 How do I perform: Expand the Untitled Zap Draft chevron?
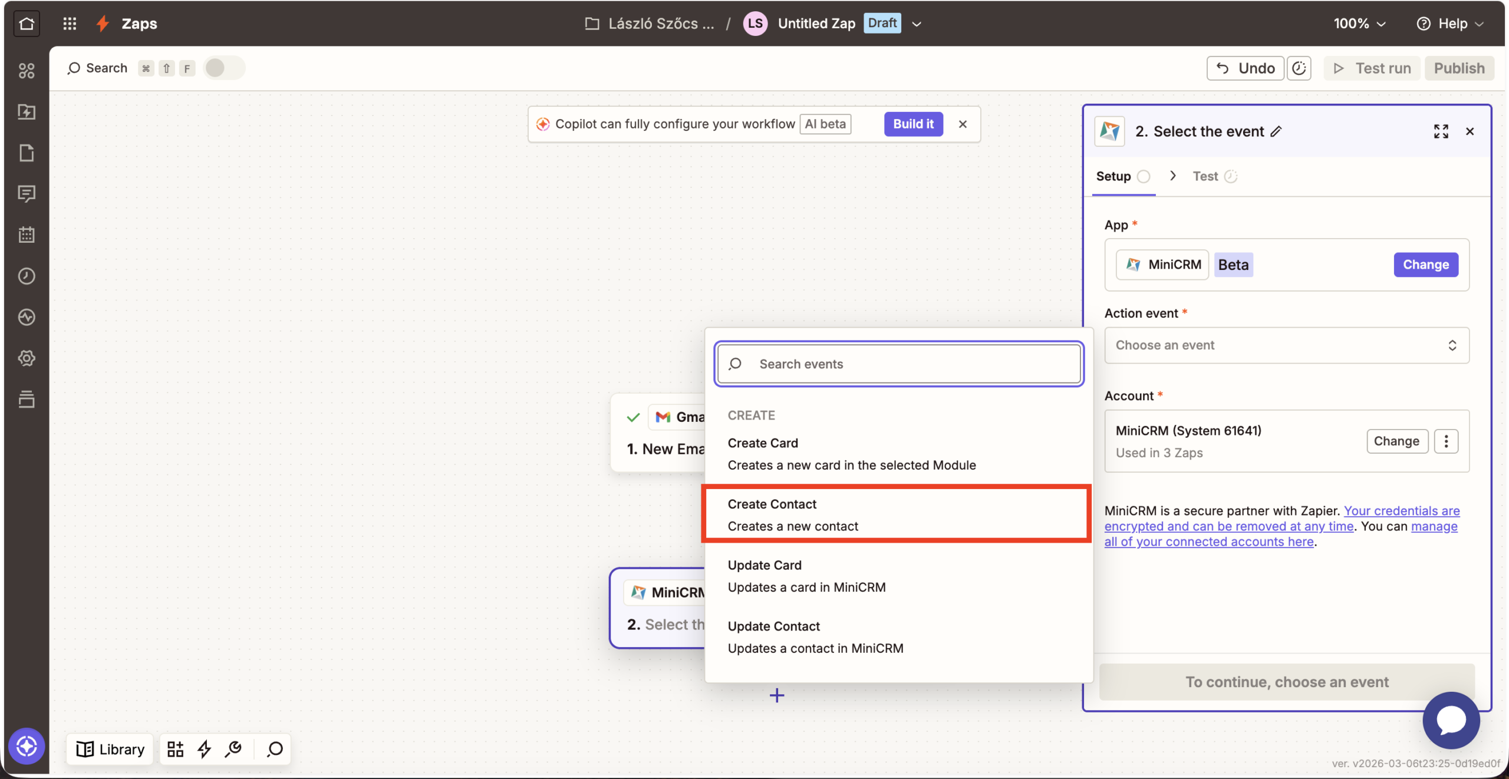(917, 24)
